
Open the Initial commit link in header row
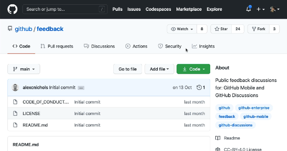62,87
